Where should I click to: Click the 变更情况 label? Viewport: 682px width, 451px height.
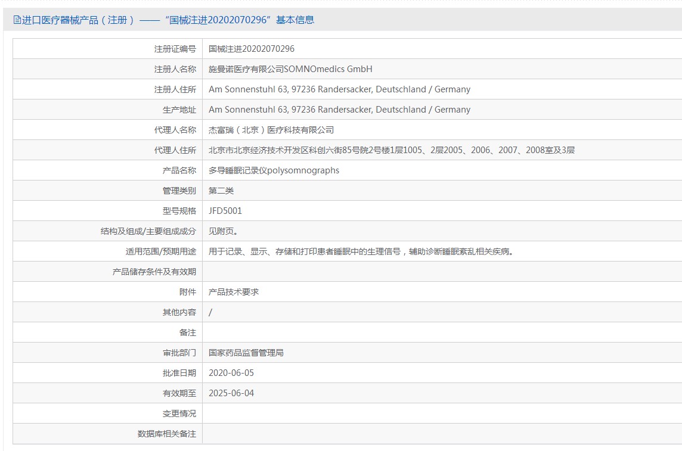pyautogui.click(x=179, y=413)
